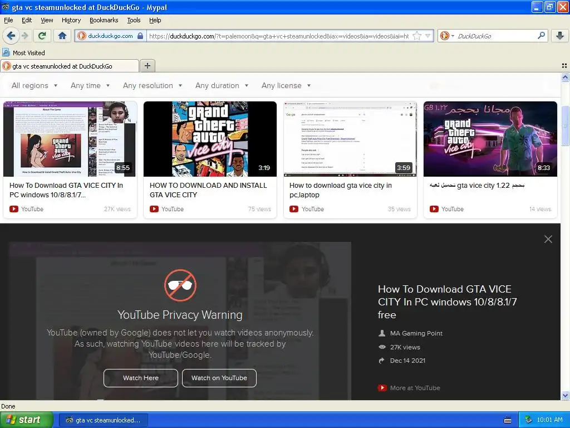Image resolution: width=570 pixels, height=428 pixels.
Task: Open the 3:59 Google search video thumbnail
Action: pyautogui.click(x=350, y=139)
